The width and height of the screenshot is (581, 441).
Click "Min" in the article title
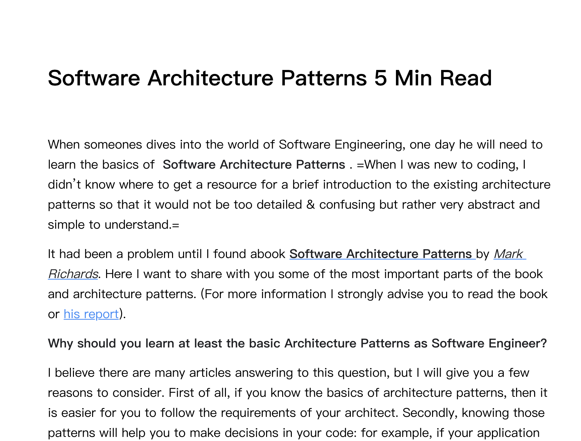pyautogui.click(x=413, y=78)
